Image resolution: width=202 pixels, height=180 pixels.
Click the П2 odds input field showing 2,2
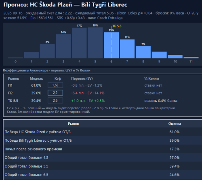coord(55,93)
